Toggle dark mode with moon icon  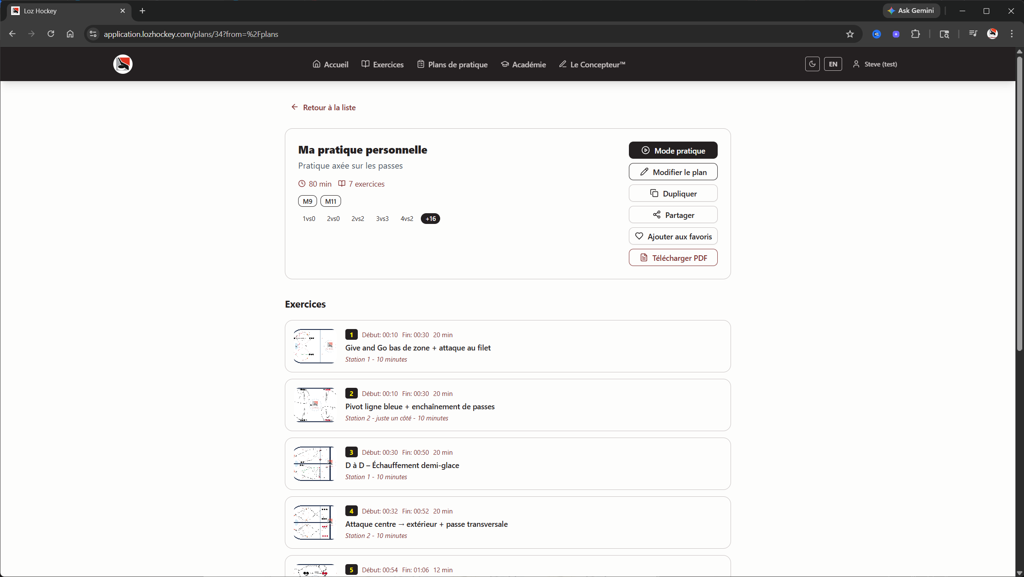click(x=812, y=64)
